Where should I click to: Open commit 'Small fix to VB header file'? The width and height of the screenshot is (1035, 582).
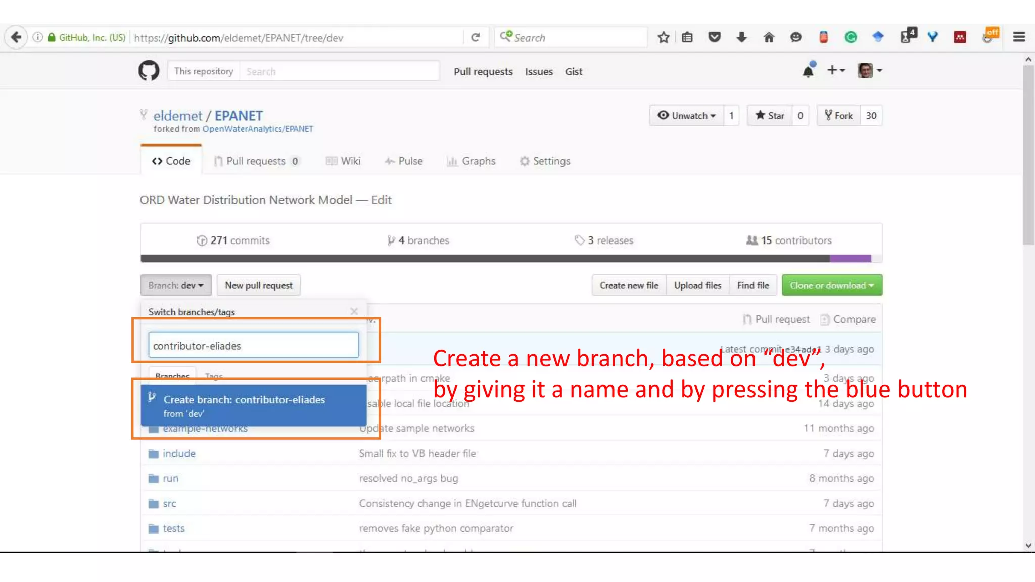(x=417, y=453)
